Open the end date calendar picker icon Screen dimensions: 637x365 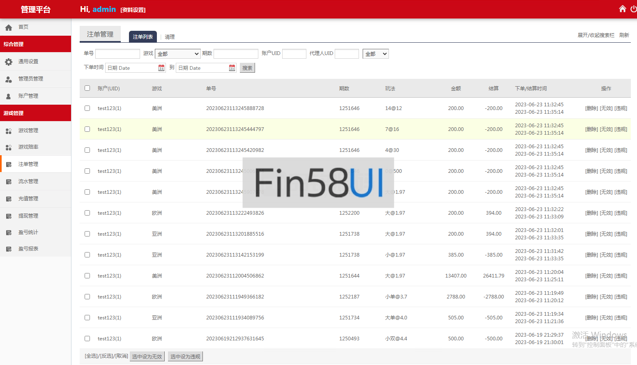tap(232, 68)
